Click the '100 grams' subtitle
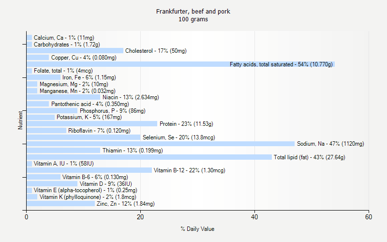 pos(193,19)
